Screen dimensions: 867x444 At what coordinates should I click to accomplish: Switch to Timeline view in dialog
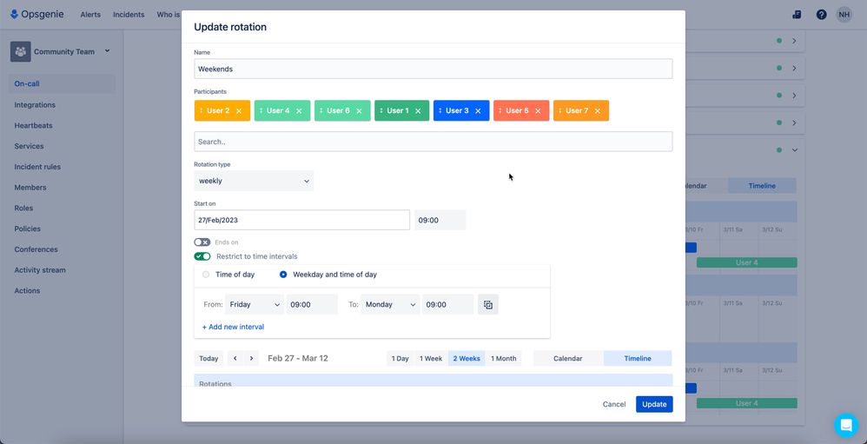pyautogui.click(x=638, y=358)
